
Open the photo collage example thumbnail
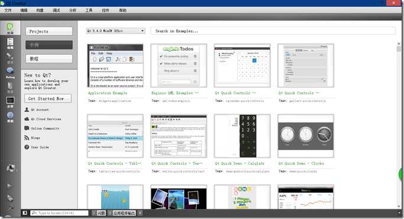pos(179,197)
